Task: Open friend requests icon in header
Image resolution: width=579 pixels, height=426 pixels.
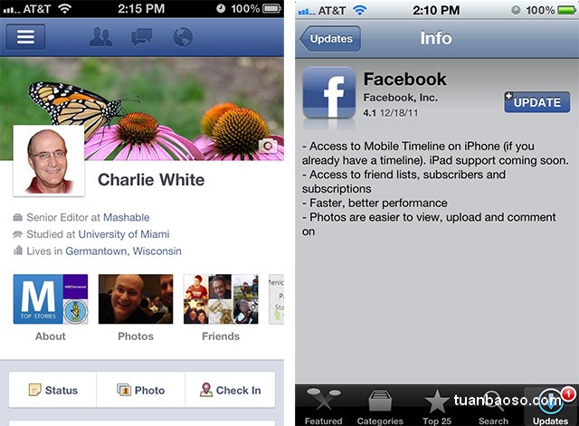Action: 100,37
